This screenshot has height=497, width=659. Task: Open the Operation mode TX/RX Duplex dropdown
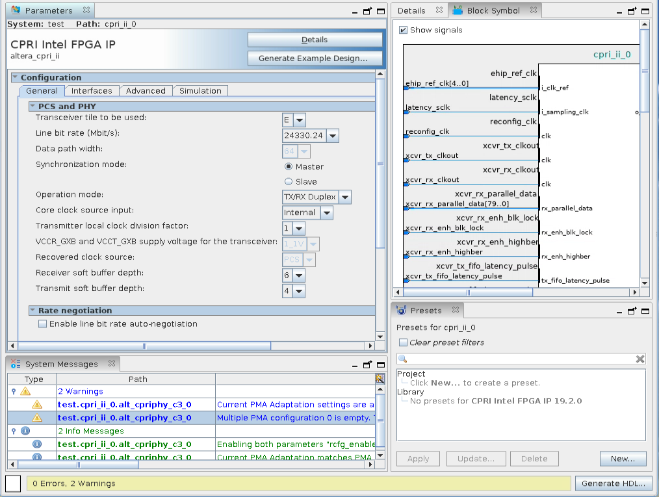344,197
